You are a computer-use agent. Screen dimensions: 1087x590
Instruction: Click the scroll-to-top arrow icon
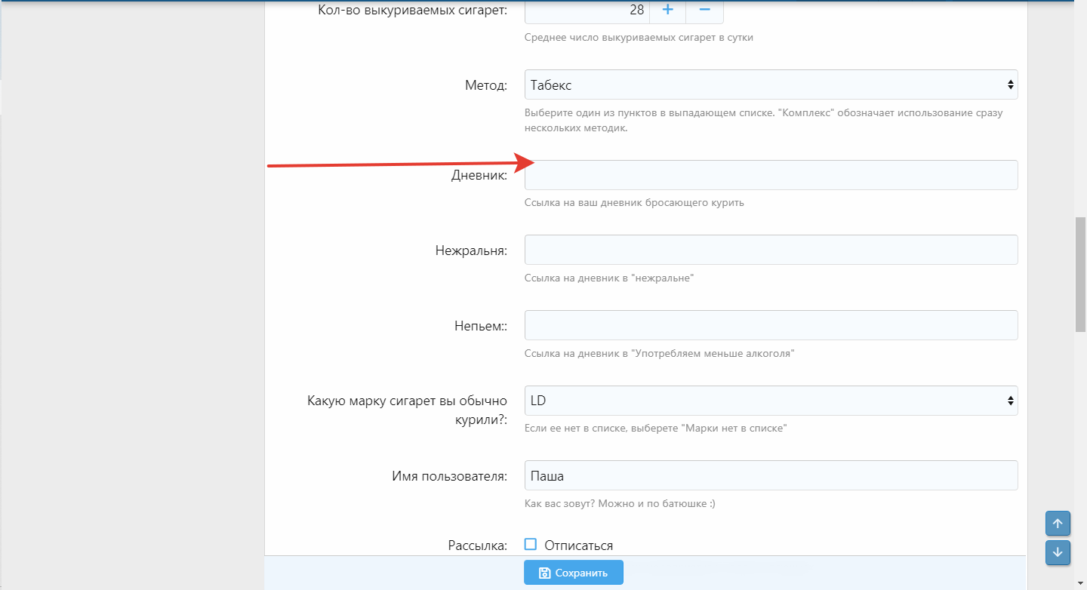pos(1058,524)
